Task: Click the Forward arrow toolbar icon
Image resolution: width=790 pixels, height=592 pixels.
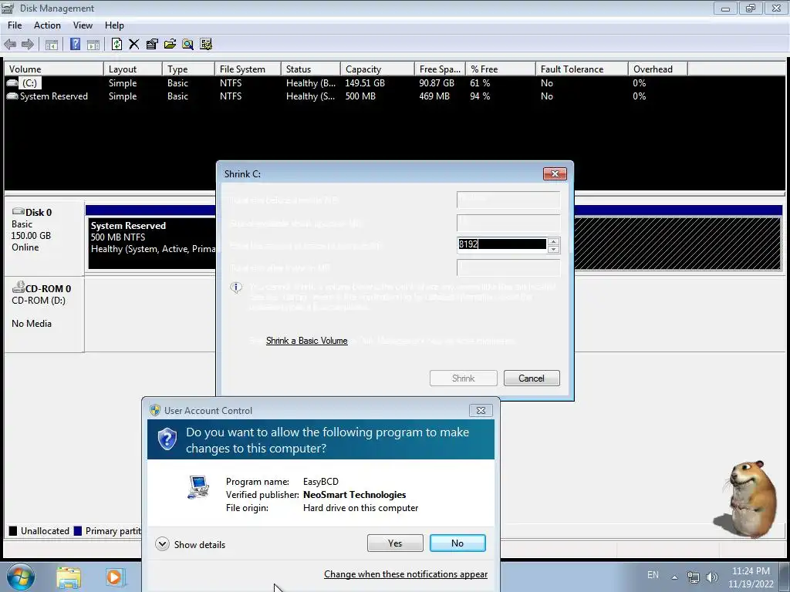Action: tap(28, 44)
